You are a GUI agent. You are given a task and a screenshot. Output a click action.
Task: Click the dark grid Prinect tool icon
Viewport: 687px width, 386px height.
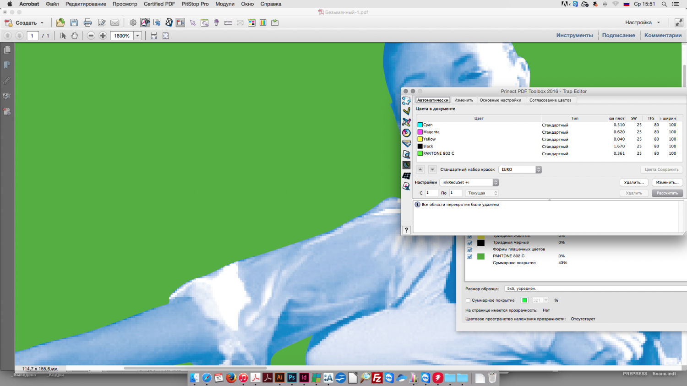406,176
